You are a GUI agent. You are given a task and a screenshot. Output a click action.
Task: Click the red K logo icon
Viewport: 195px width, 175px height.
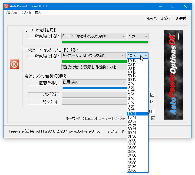[x=14, y=64]
